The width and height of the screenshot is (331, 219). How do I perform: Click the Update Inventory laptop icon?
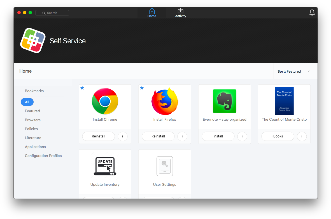coord(105,166)
